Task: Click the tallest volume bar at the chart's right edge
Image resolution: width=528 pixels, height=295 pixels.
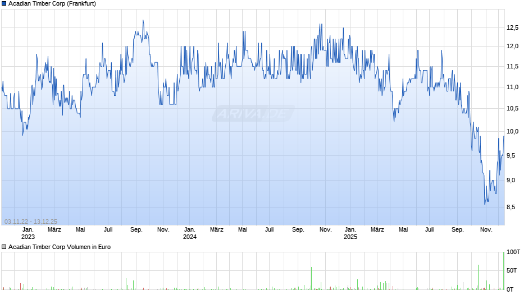Action: click(x=503, y=271)
